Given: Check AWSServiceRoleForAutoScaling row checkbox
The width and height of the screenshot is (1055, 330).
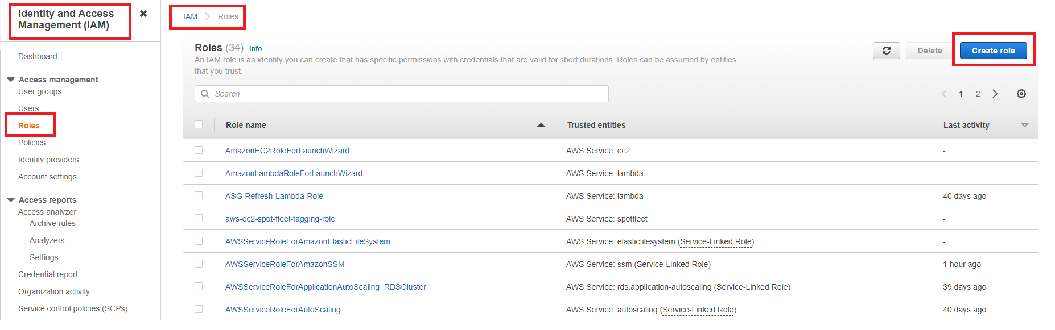Looking at the screenshot, I should coord(199,309).
